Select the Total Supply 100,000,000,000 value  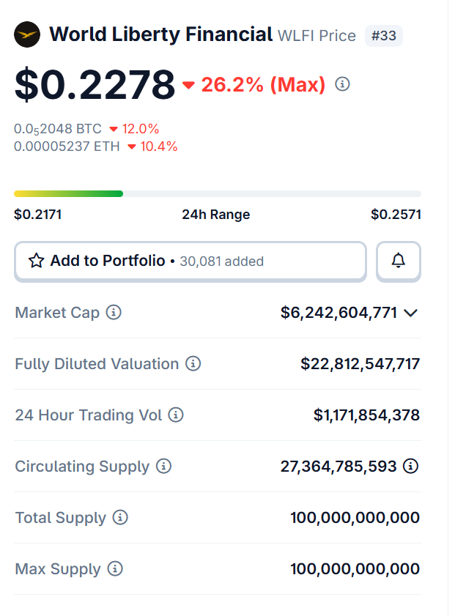click(x=355, y=518)
